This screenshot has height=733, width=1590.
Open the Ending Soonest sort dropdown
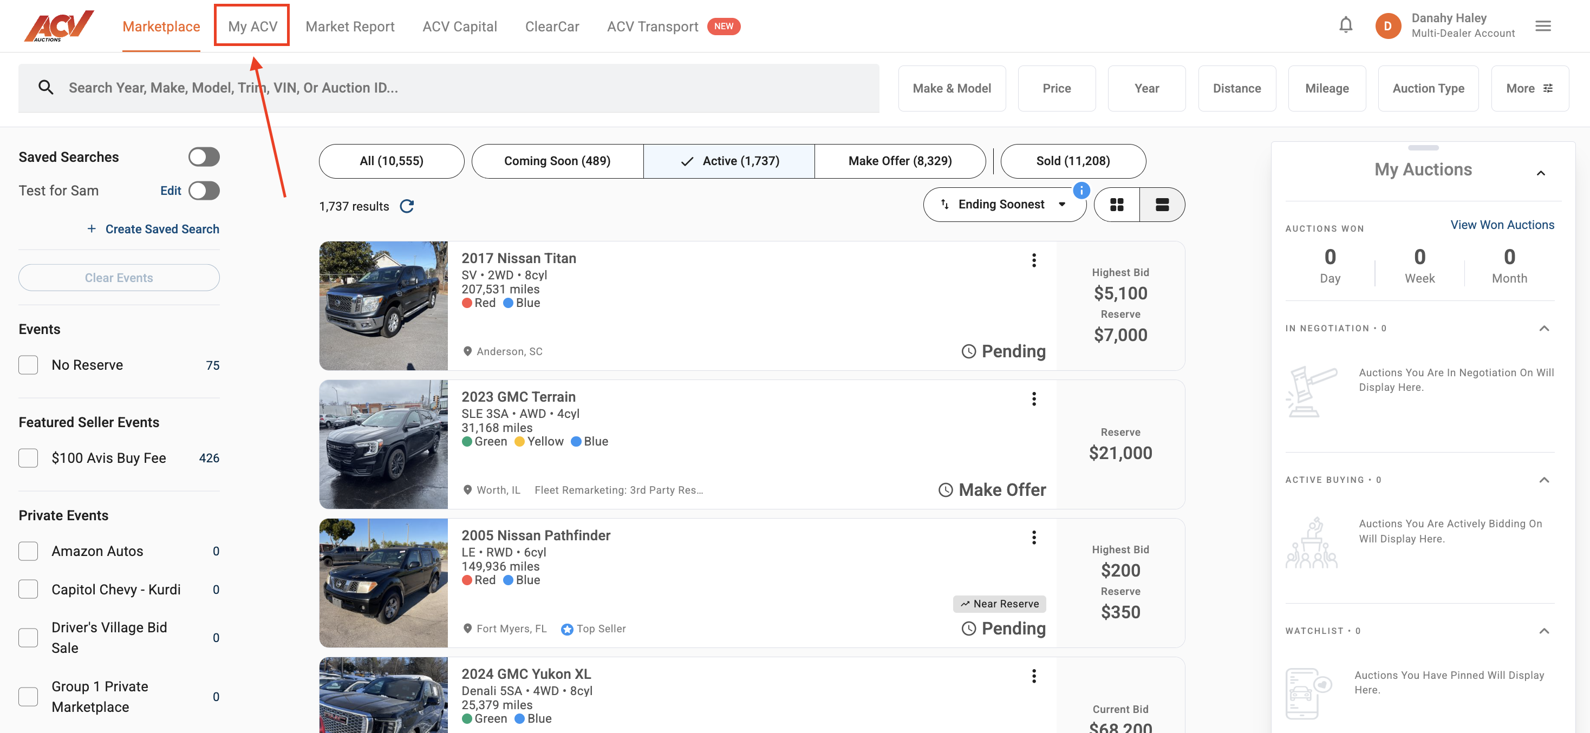(1003, 205)
